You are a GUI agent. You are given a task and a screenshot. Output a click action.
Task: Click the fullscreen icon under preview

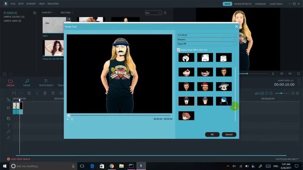click(x=299, y=74)
